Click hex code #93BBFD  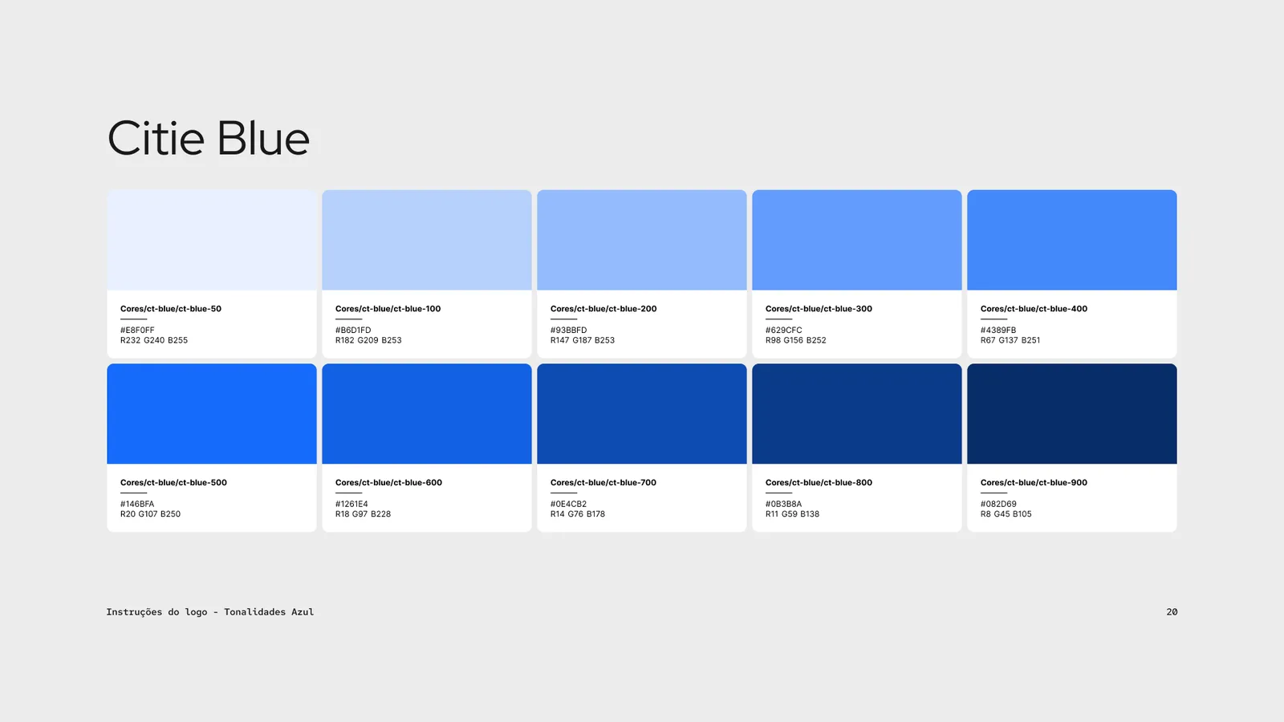[x=568, y=331]
